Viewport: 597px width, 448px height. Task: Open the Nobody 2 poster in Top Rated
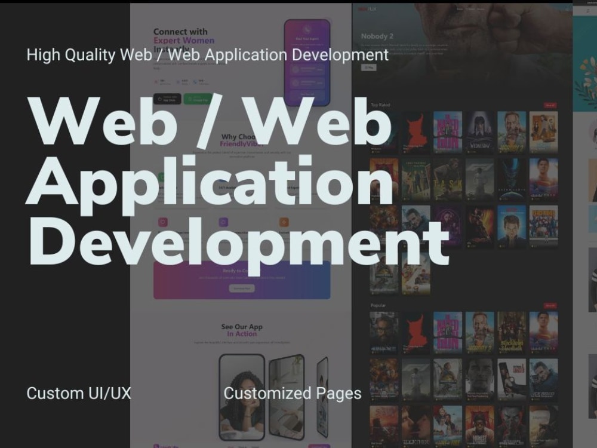pos(512,132)
